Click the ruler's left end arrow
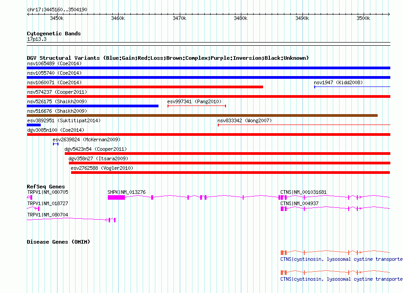Image resolution: width=403 pixels, height=293 pixels. 28,14
